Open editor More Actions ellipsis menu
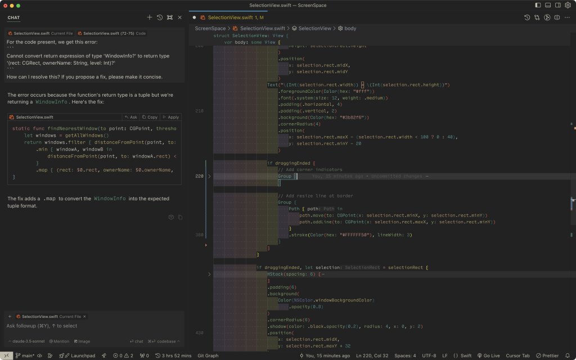Image resolution: width=576 pixels, height=360 pixels. pos(567,17)
